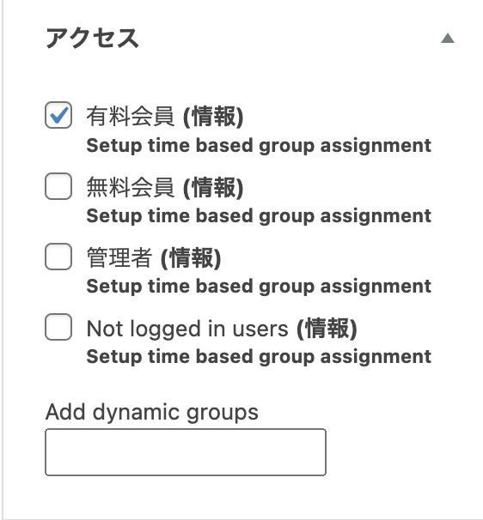Click the Not logged in users label text
Viewport: 483px width, 520px height.
(x=187, y=329)
